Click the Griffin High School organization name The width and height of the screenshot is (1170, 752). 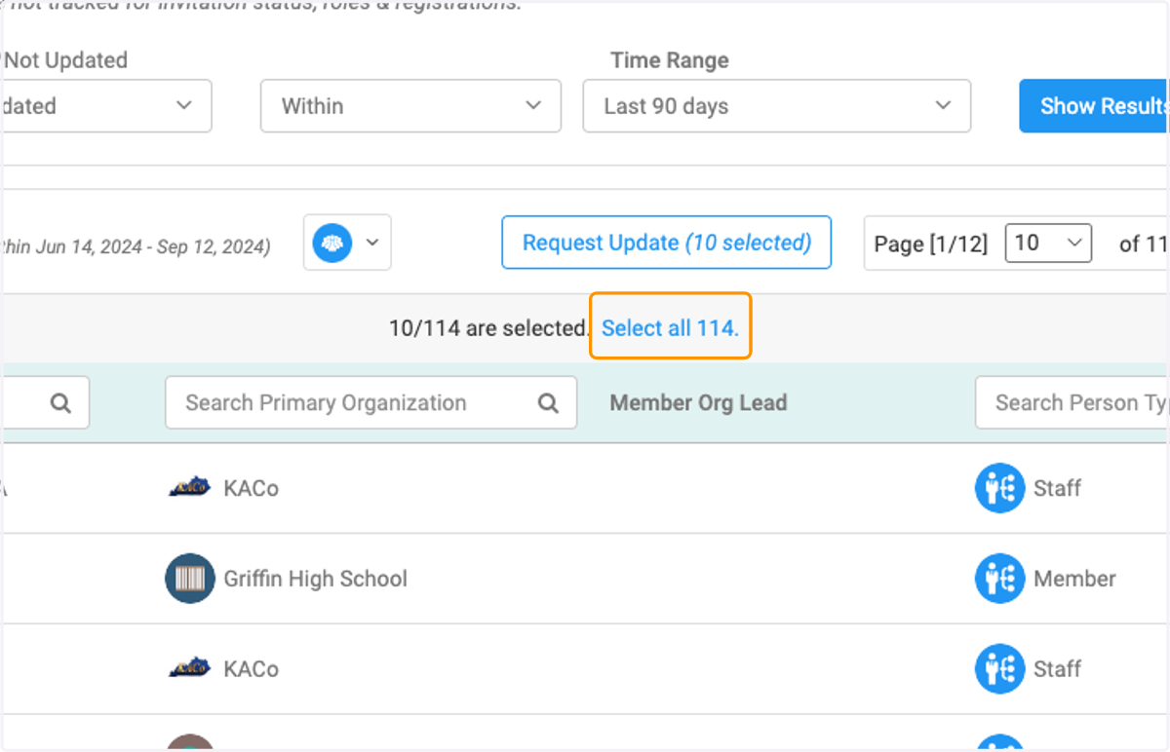tap(316, 579)
